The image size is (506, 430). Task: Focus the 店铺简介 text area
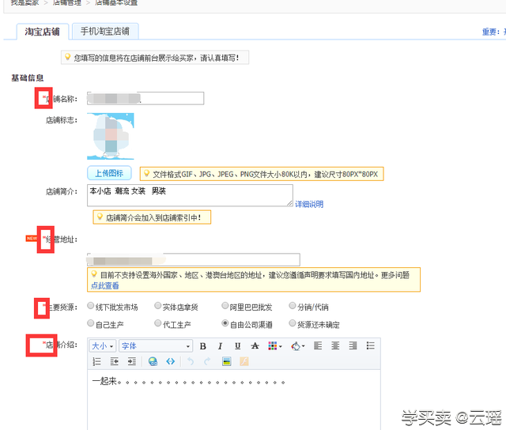coord(190,195)
